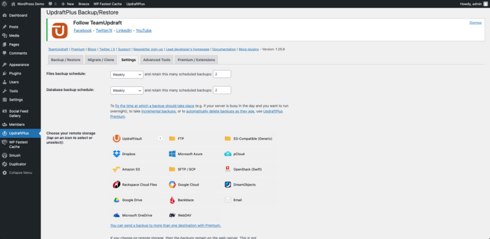Dismiss the Follow TeamUpdraft notice

pos(475,22)
